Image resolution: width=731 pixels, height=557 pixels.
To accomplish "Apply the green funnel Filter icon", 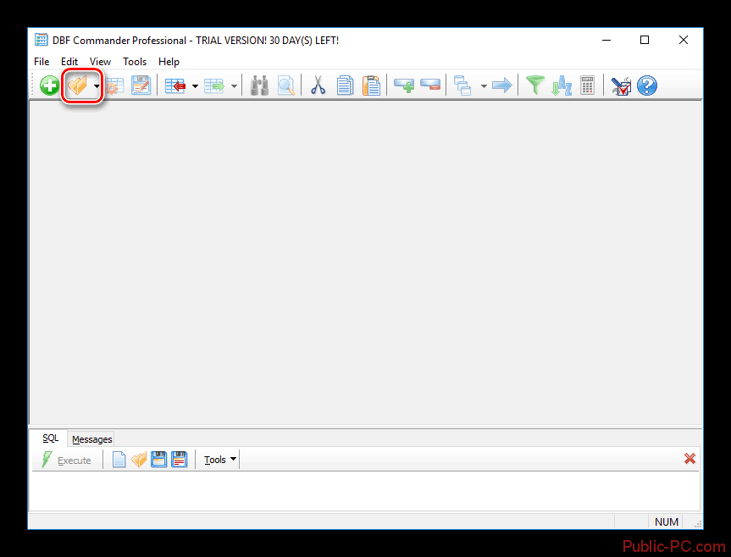I will coord(534,85).
